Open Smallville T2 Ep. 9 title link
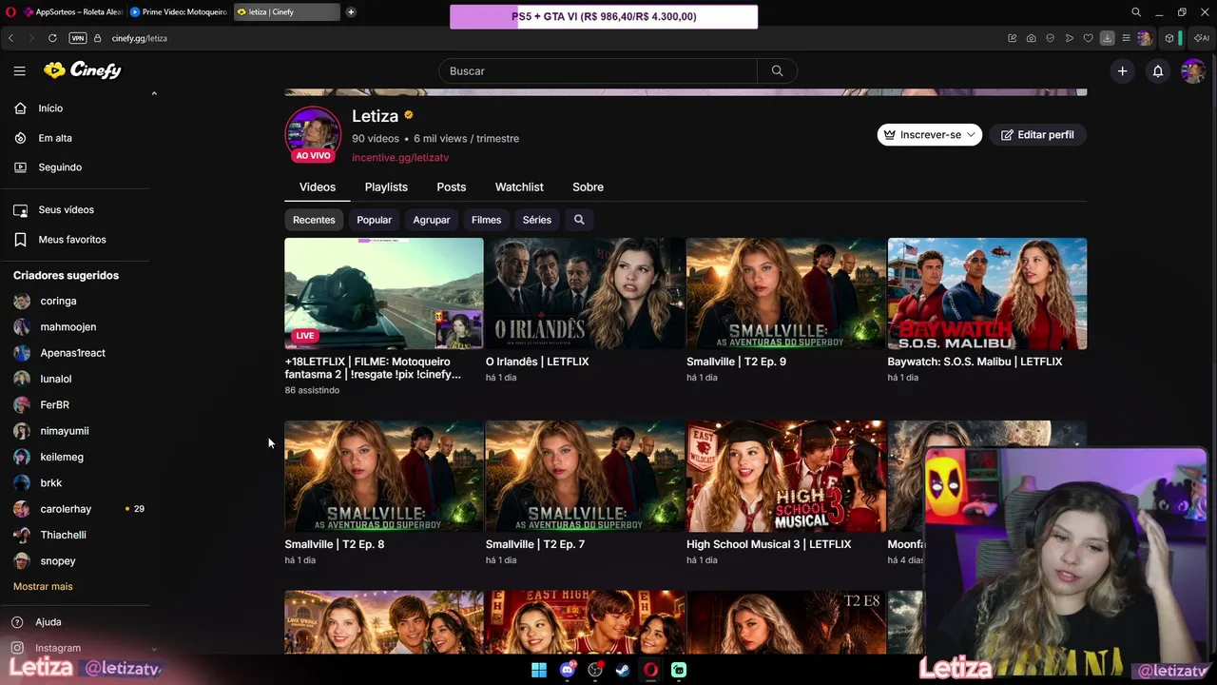Image resolution: width=1217 pixels, height=685 pixels. click(736, 362)
